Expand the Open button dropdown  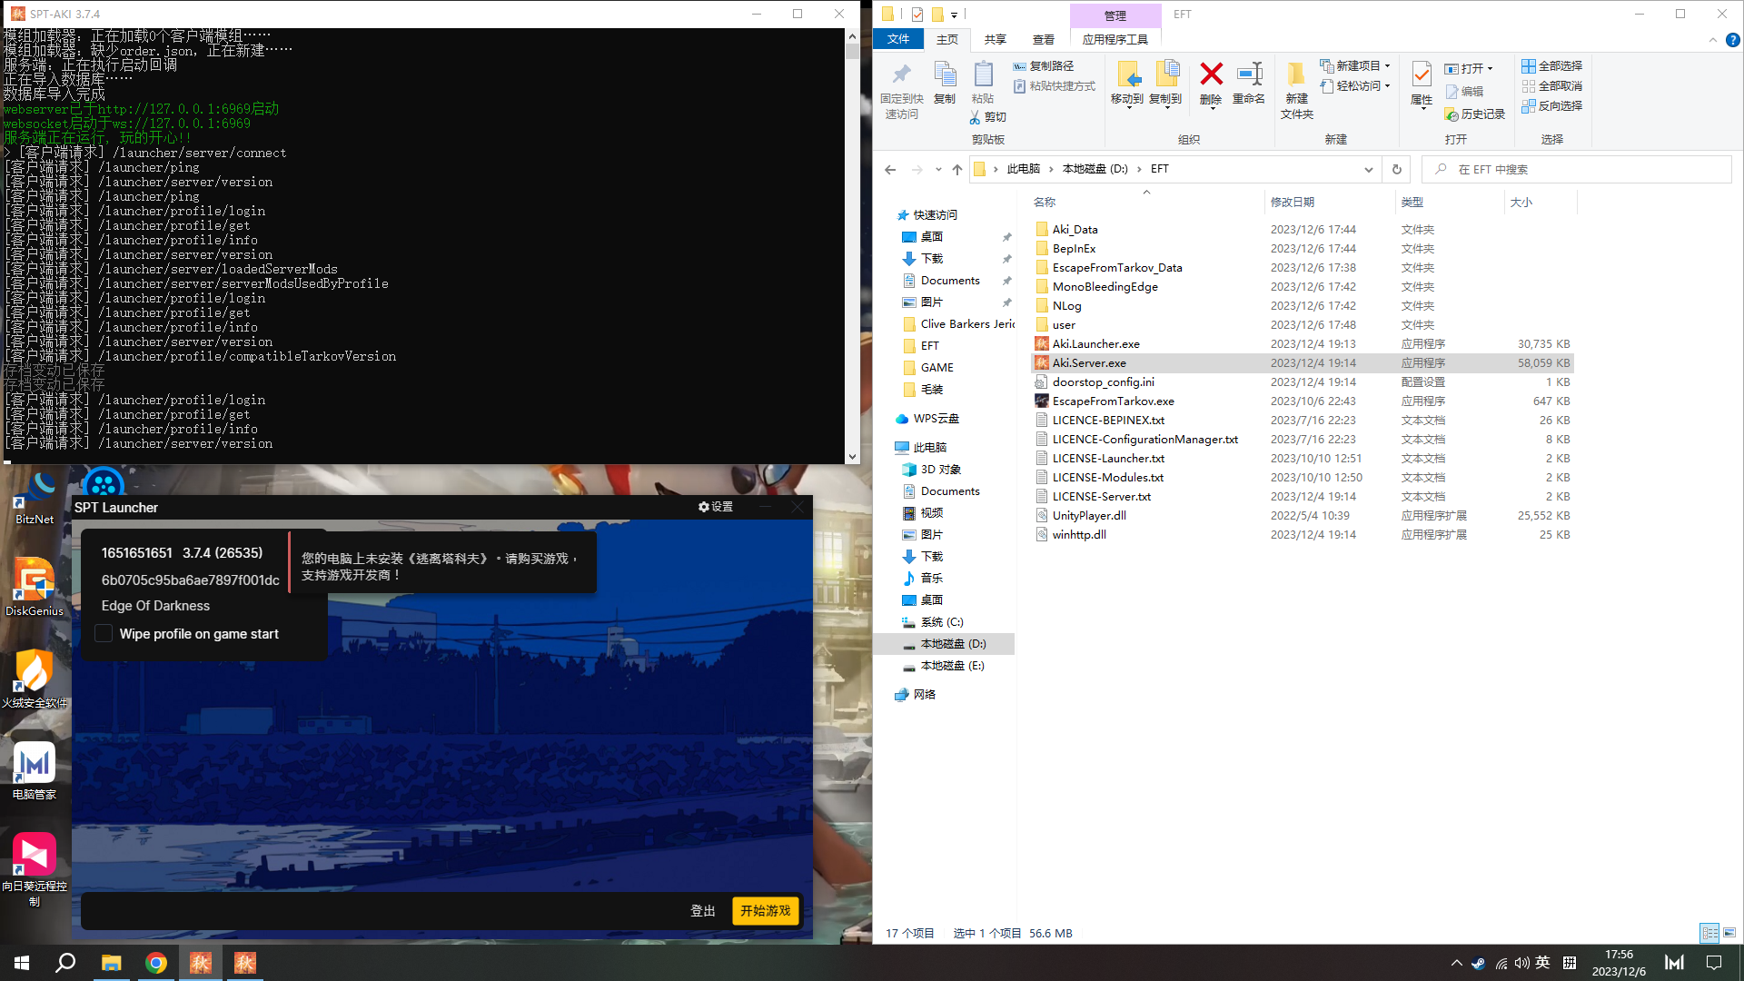click(x=1490, y=69)
